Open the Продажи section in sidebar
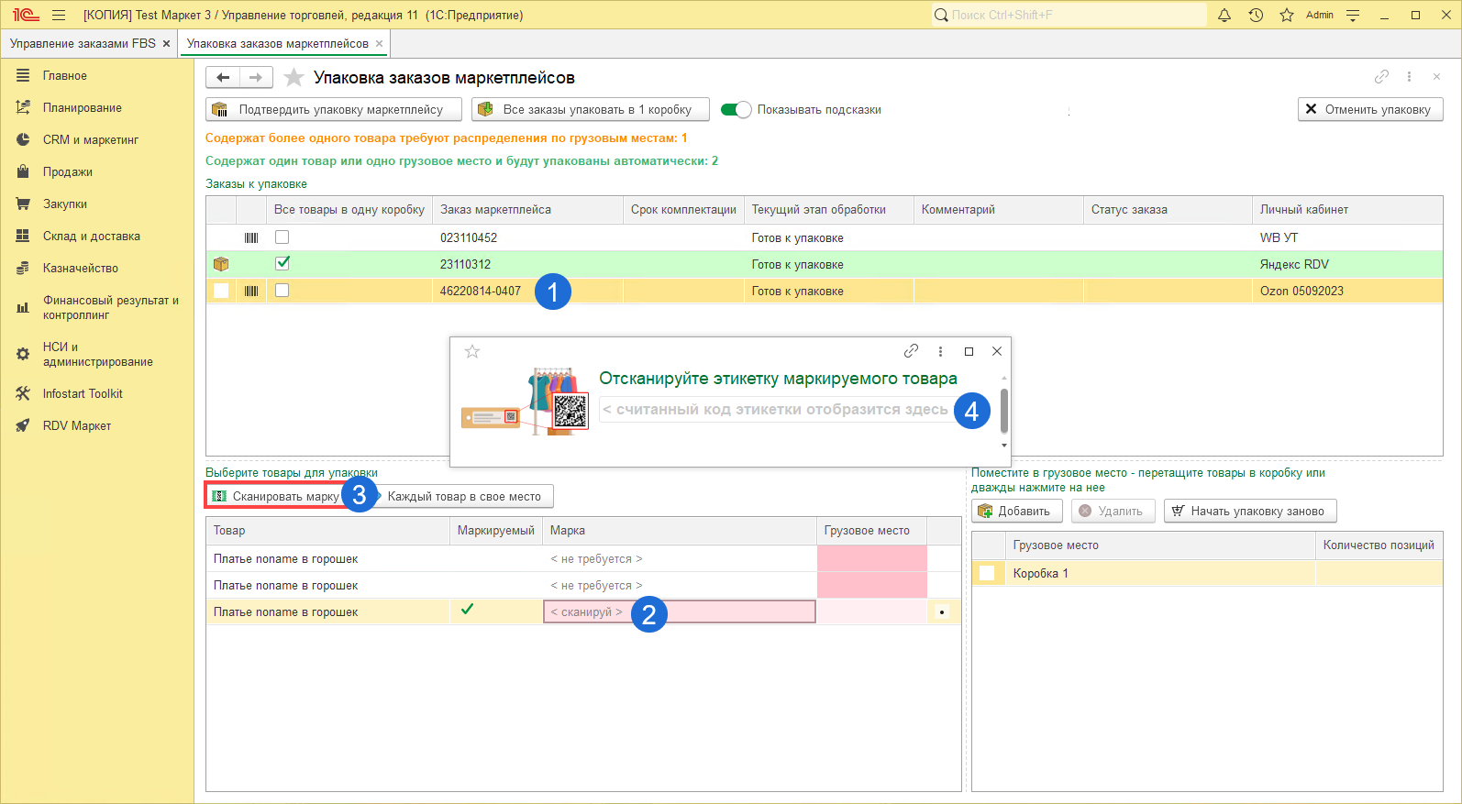 point(68,172)
